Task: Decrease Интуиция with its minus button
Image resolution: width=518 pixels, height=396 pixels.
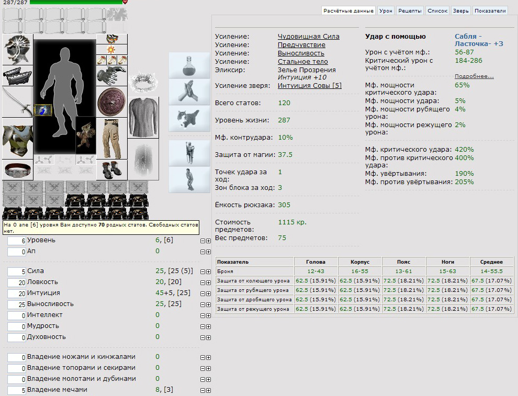Action: tap(203, 293)
